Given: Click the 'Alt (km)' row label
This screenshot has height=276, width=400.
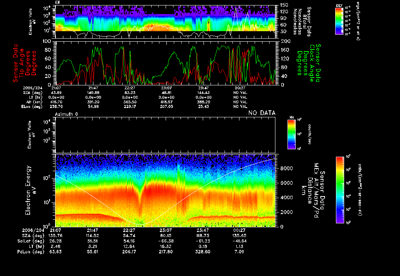Looking at the screenshot, I should coord(34,102).
